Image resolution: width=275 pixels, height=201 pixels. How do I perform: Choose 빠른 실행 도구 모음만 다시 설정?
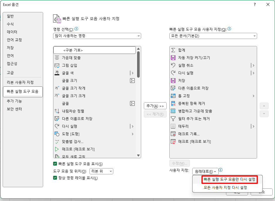(230, 179)
